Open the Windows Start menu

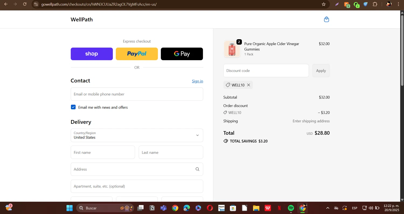69,208
